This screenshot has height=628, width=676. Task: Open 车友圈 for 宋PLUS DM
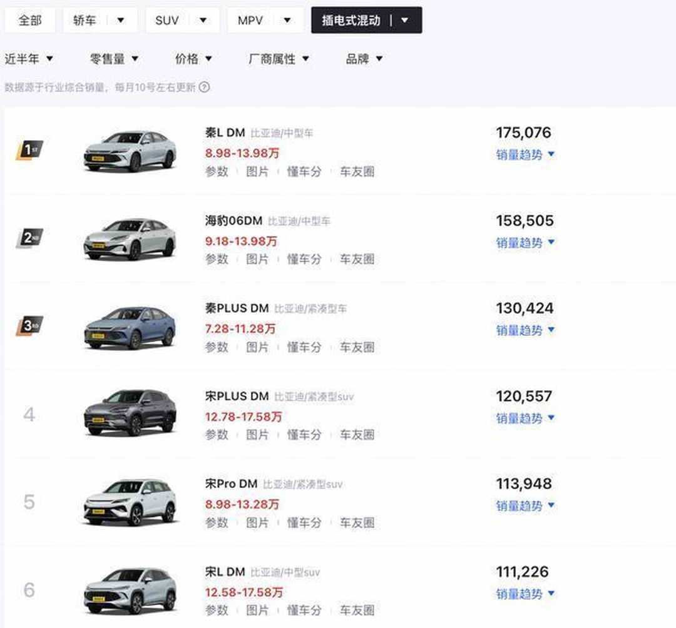tap(357, 435)
